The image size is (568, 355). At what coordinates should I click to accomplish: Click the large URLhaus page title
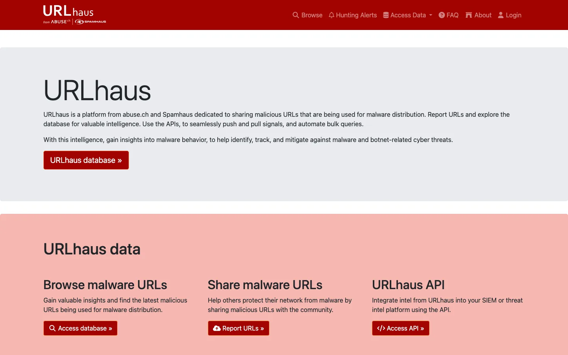tap(97, 90)
